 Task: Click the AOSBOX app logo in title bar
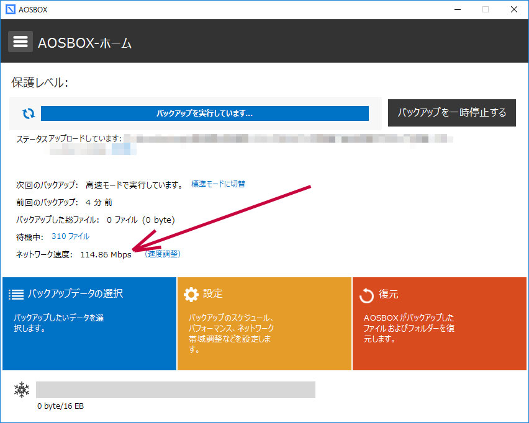[11, 9]
